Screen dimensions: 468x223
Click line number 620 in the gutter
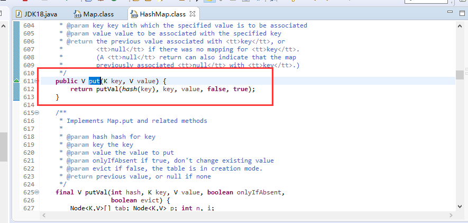29,153
